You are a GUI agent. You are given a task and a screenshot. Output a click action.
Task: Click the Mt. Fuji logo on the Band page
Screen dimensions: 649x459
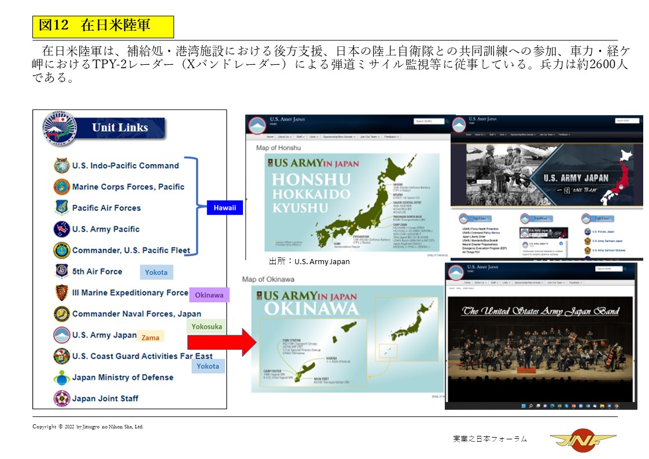point(456,272)
